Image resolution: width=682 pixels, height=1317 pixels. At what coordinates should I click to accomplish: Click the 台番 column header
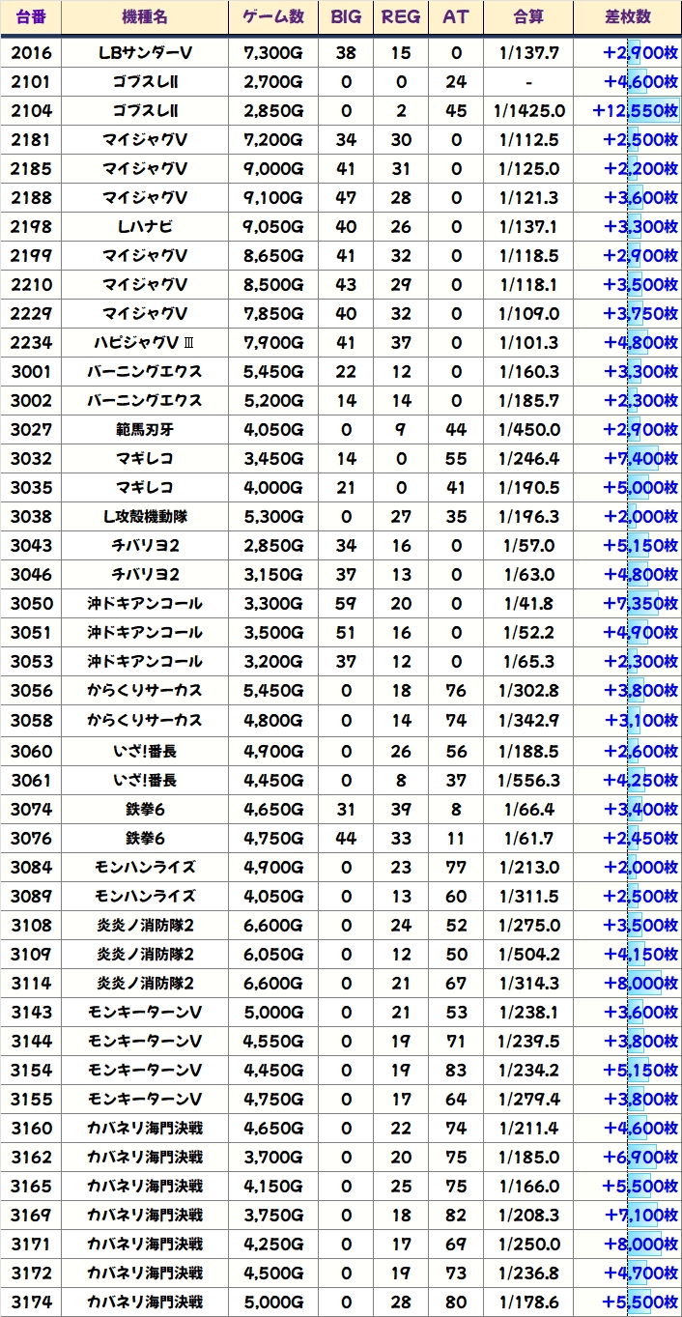(x=31, y=17)
